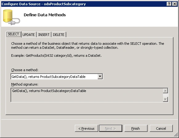Switch to the DELETE tab
The height and width of the screenshot is (138, 179).
click(59, 35)
